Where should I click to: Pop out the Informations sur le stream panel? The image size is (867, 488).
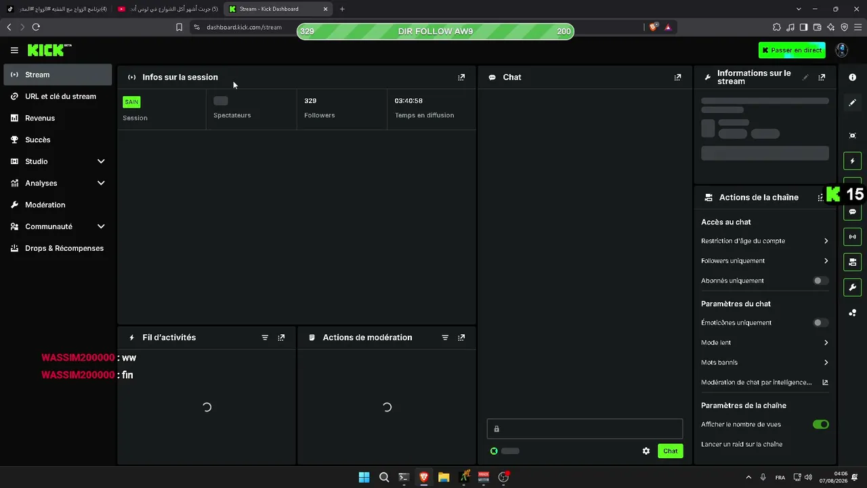point(822,77)
